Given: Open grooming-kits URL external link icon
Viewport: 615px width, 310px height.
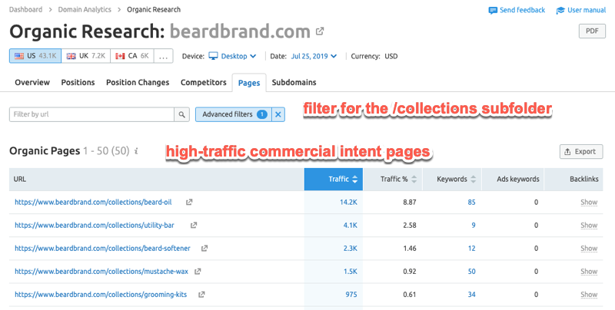Looking at the screenshot, I should 201,295.
